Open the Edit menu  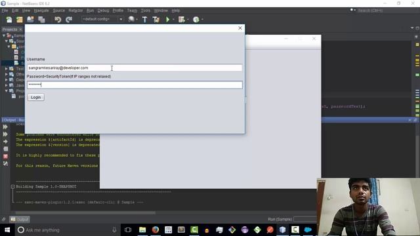(15, 10)
